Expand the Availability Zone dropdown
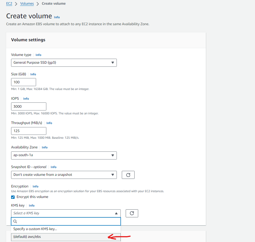The height and width of the screenshot is (242, 255). (x=64, y=155)
